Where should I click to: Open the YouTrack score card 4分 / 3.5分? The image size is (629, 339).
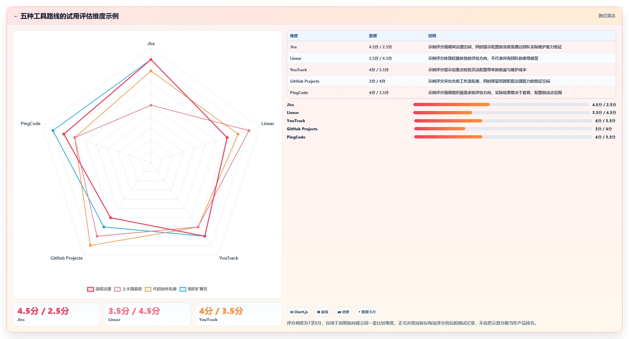point(238,314)
